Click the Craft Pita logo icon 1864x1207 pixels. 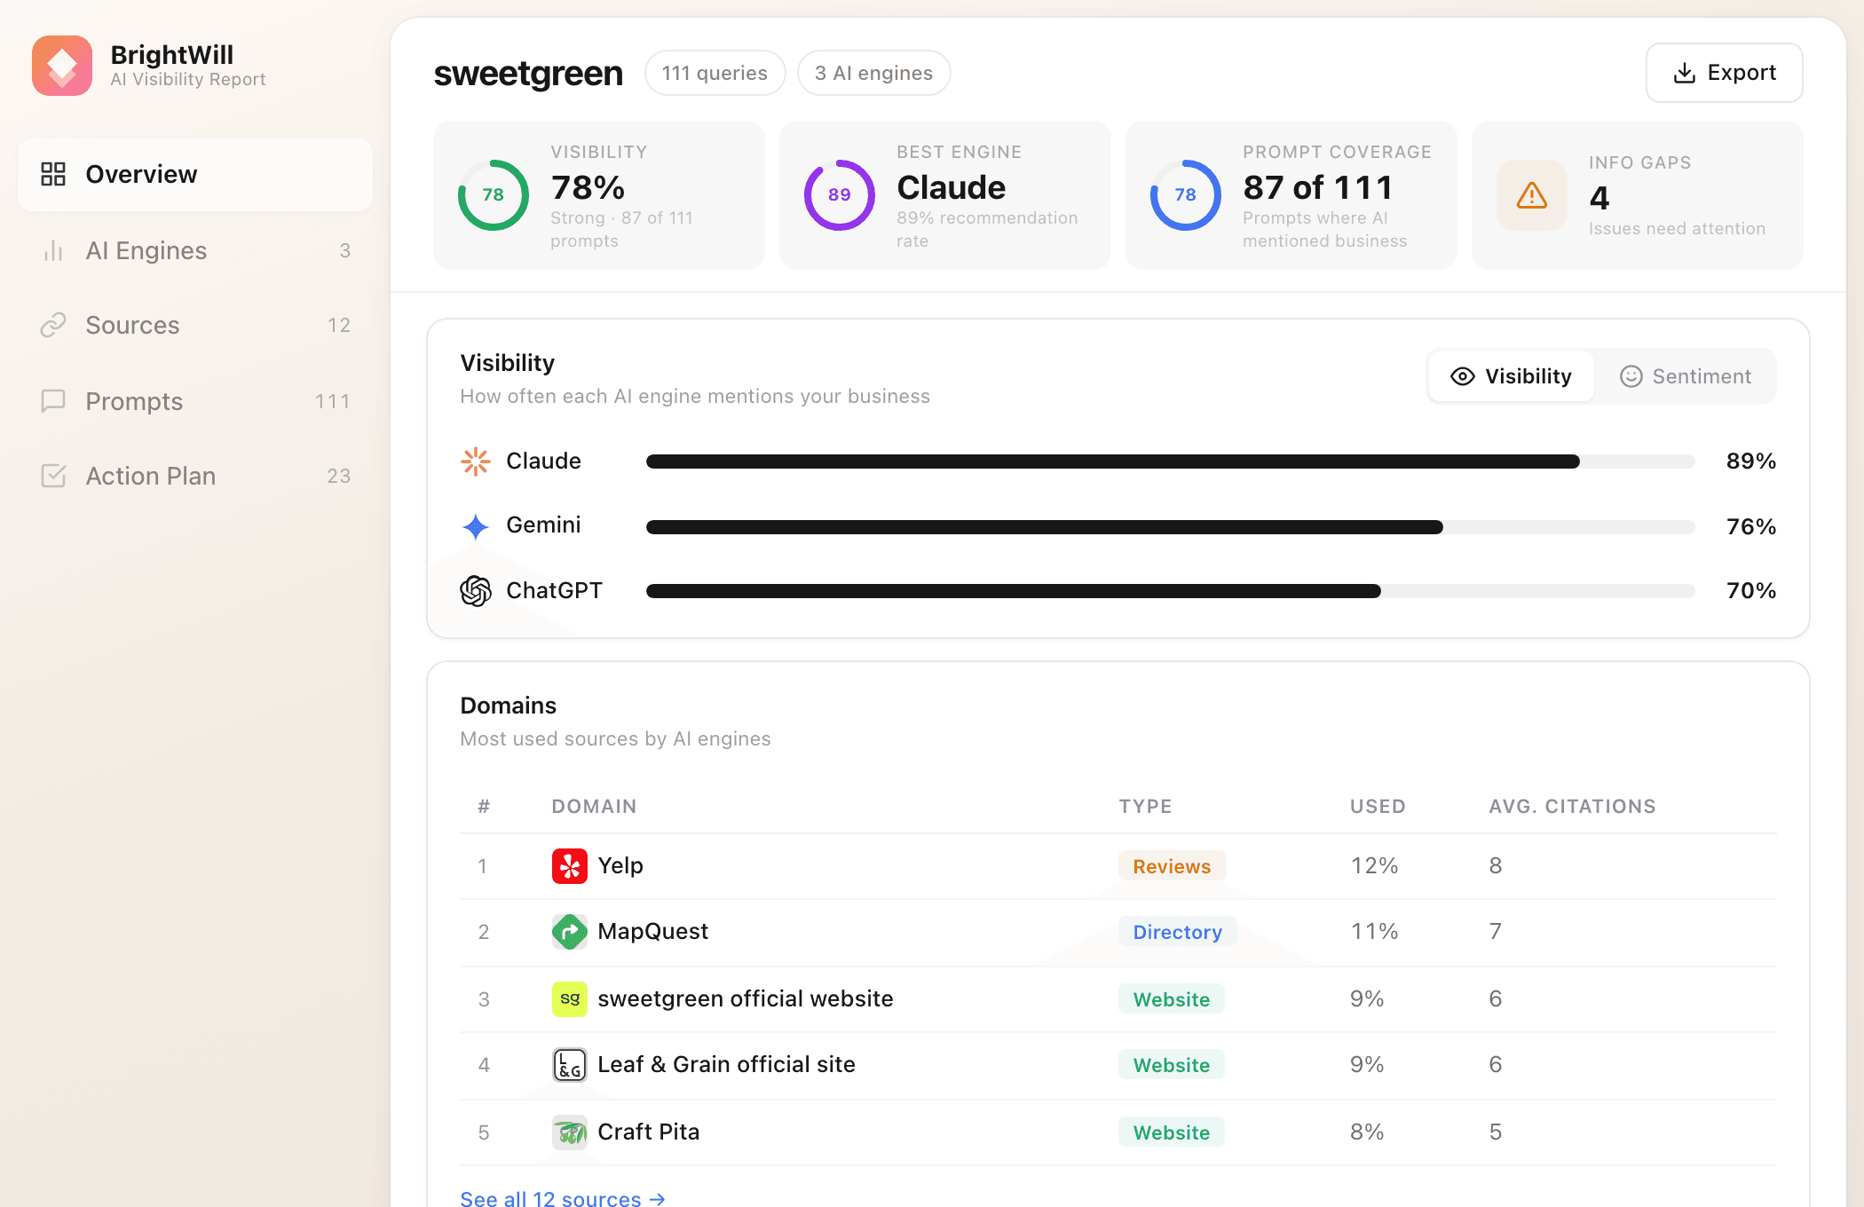pyautogui.click(x=570, y=1132)
